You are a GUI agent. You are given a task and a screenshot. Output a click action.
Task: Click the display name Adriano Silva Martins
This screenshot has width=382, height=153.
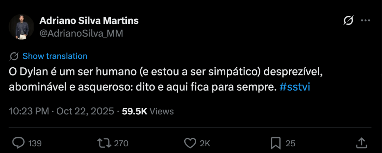89,21
